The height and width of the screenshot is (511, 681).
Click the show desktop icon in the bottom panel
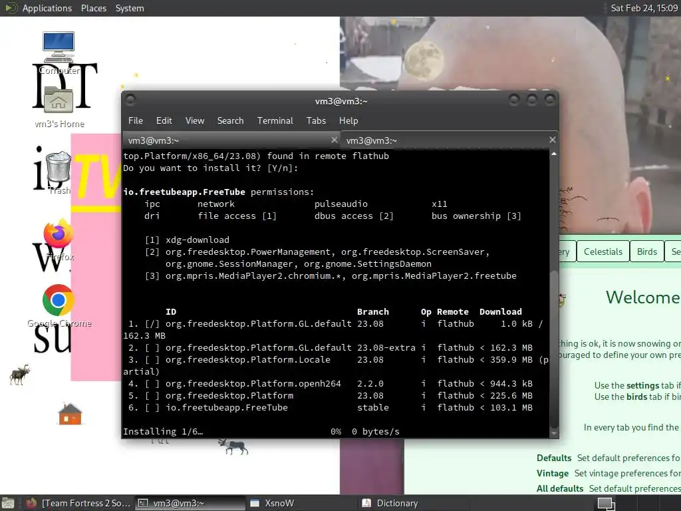(x=8, y=503)
